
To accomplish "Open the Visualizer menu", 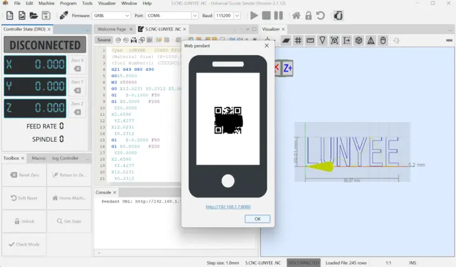I will (x=107, y=3).
